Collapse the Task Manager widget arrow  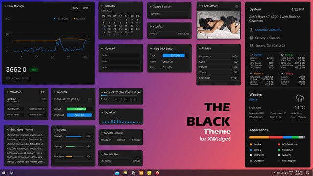point(5,6)
